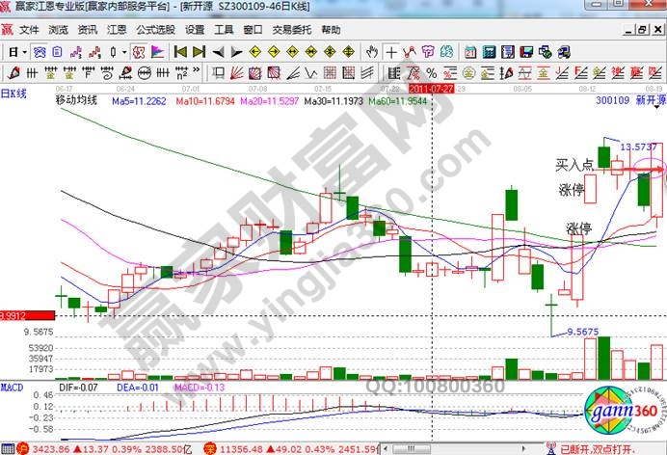Screen dimensions: 667x455
Task: Open the 日 period dropdown
Action: (13, 51)
